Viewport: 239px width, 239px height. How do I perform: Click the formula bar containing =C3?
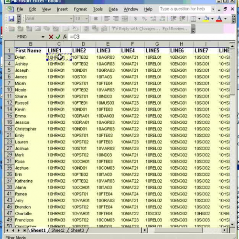152,37
